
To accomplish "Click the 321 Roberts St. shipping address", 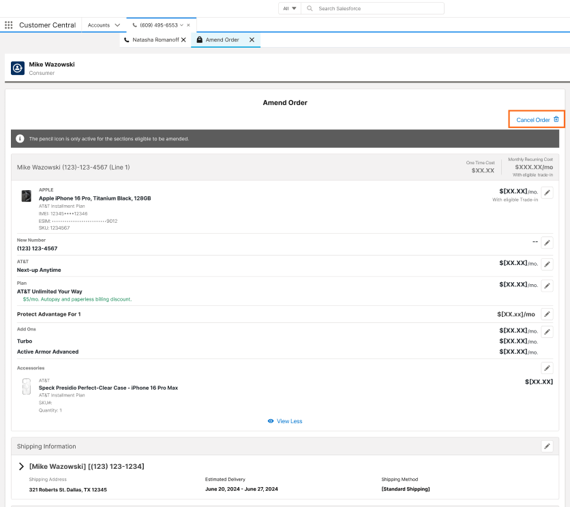I will point(68,489).
